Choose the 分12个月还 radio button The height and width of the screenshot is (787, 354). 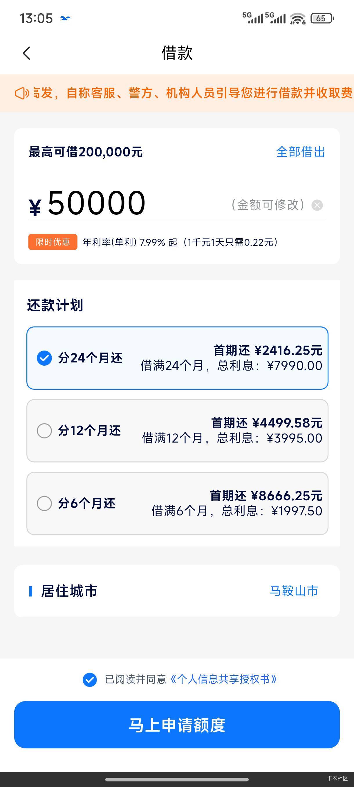[x=44, y=431]
